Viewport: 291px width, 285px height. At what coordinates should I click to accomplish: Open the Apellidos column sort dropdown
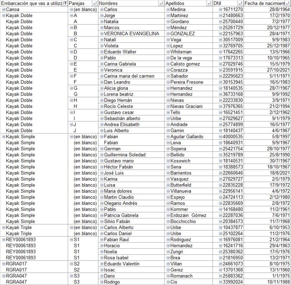point(209,3)
